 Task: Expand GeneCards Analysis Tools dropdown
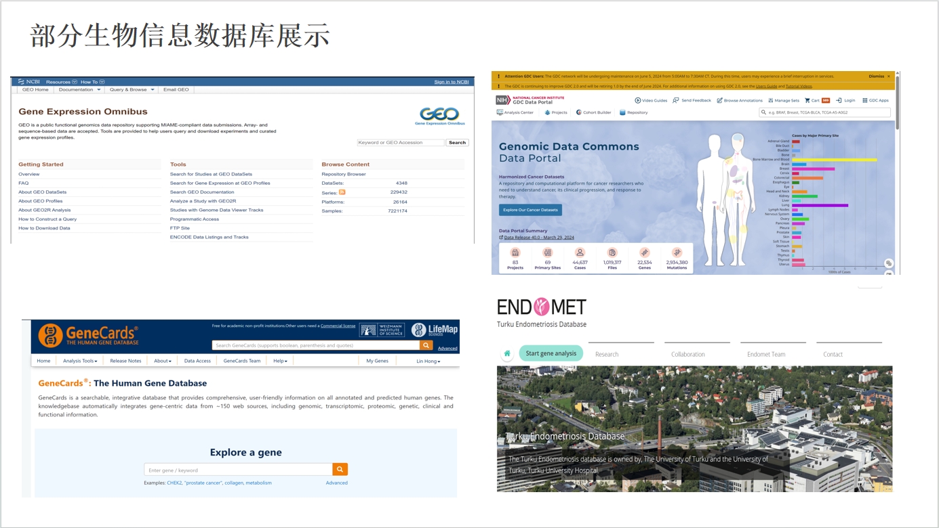click(x=80, y=361)
